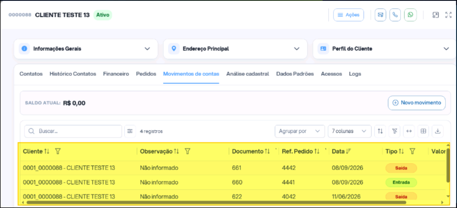
Task: Expand the Endereço Principal section
Action: pyautogui.click(x=235, y=49)
